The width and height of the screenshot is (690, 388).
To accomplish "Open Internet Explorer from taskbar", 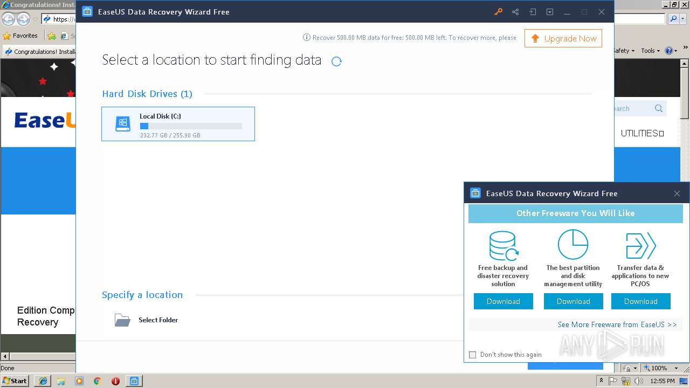I will tap(43, 381).
